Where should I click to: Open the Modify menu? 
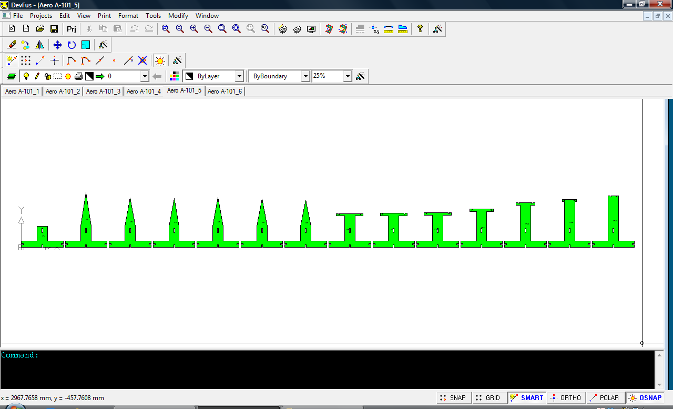178,16
